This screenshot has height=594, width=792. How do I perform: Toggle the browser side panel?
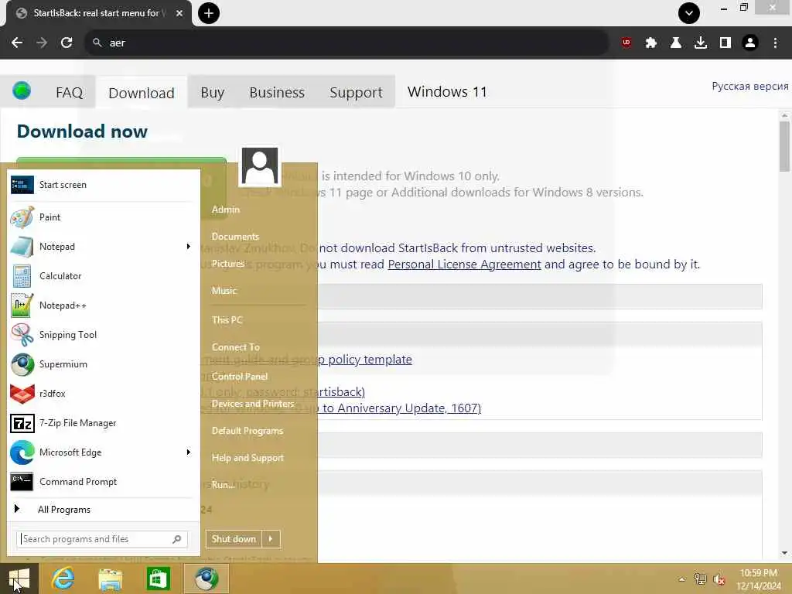[x=725, y=43]
